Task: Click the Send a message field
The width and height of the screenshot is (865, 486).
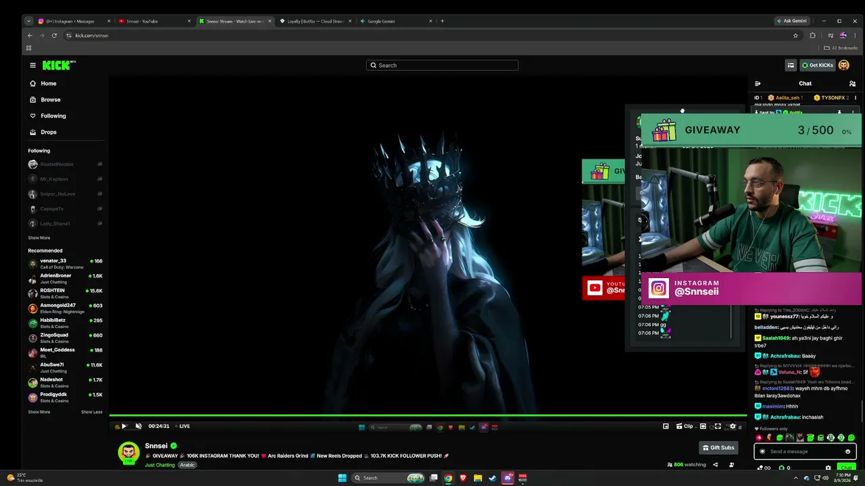Action: (x=805, y=452)
